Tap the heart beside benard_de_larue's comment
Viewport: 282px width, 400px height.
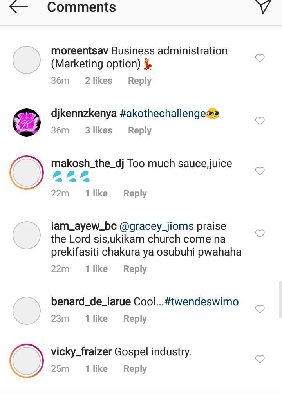[260, 309]
